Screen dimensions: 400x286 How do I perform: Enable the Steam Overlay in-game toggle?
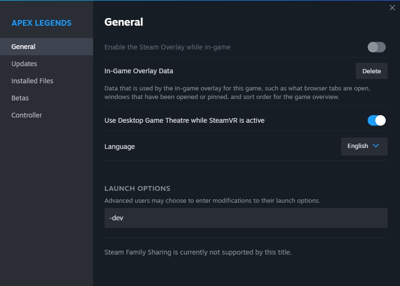[x=376, y=47]
